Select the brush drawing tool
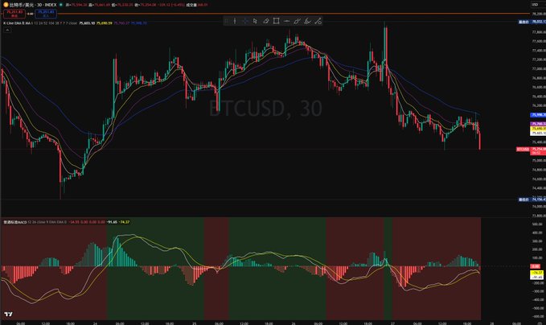This screenshot has width=546, height=325. pyautogui.click(x=307, y=21)
